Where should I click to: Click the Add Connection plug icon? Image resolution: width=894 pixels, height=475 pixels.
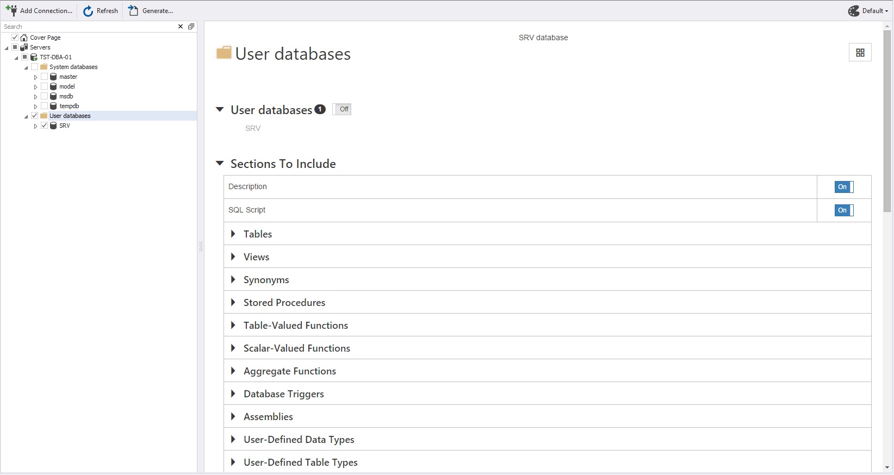pyautogui.click(x=11, y=10)
